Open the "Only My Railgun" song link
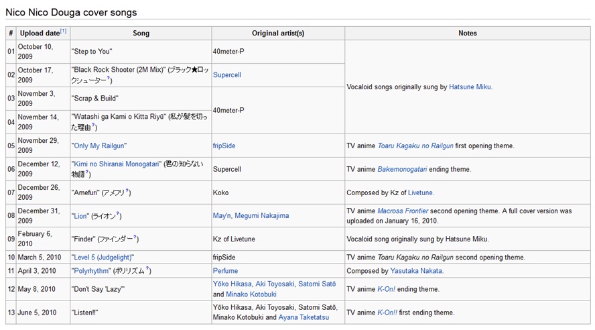595x330 pixels. [99, 146]
